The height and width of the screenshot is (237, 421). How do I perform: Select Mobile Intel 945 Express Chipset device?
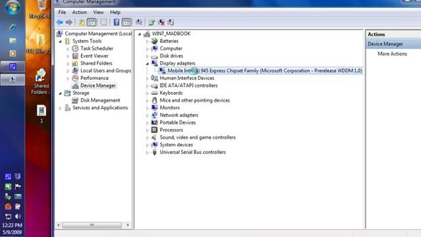point(264,70)
